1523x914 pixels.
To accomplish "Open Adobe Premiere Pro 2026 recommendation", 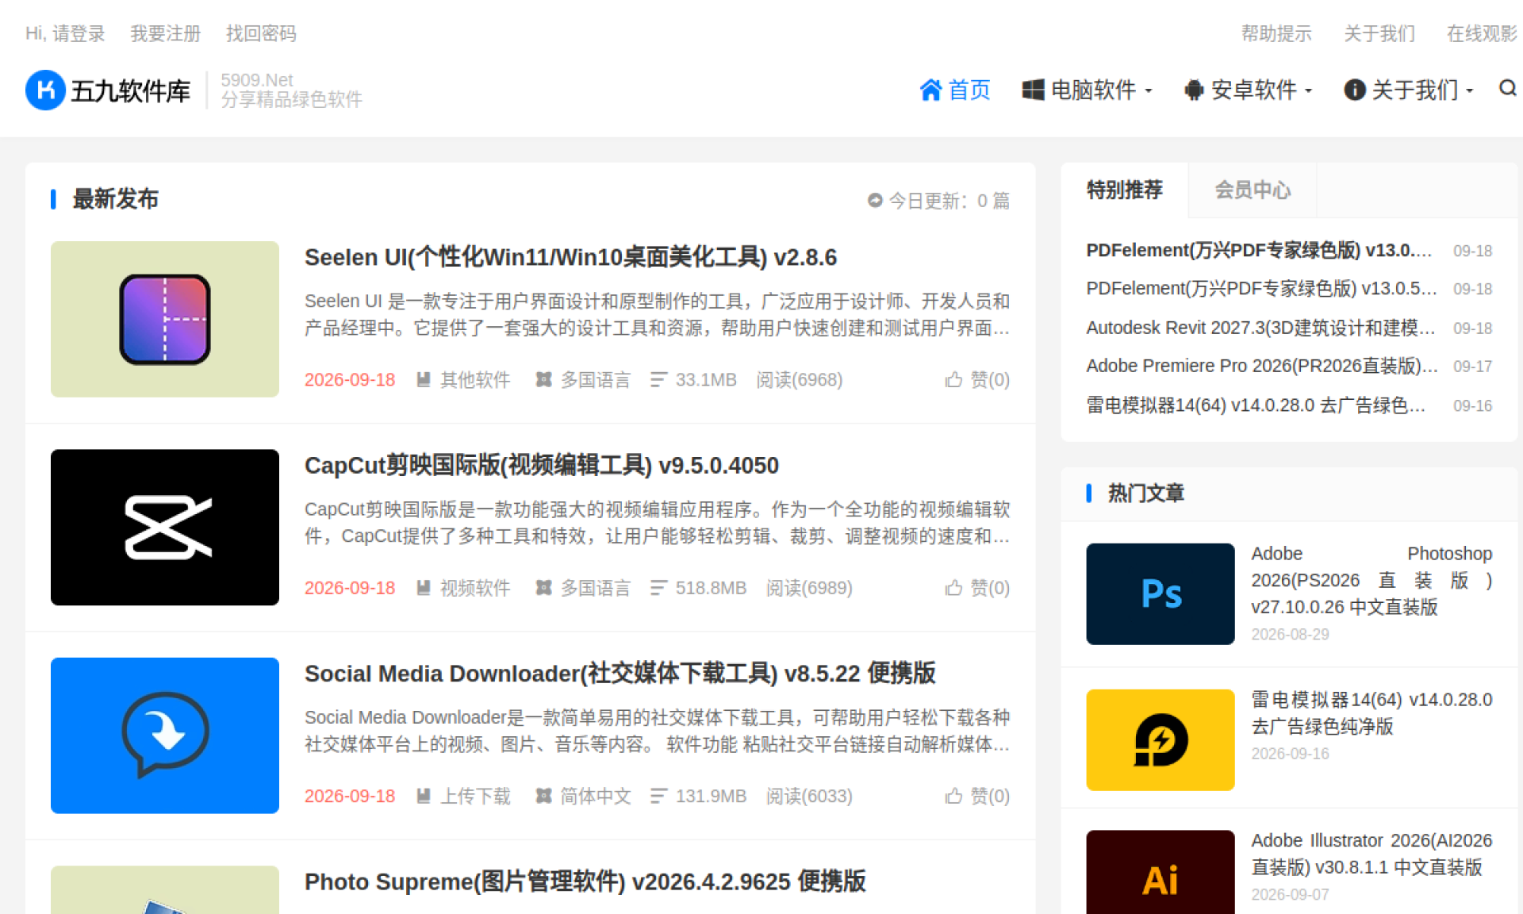I will tap(1262, 366).
